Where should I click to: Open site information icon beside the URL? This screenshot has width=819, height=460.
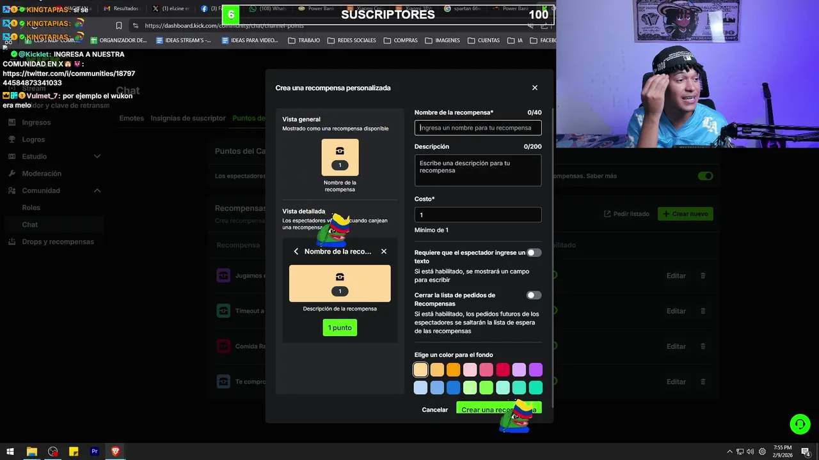coord(134,26)
